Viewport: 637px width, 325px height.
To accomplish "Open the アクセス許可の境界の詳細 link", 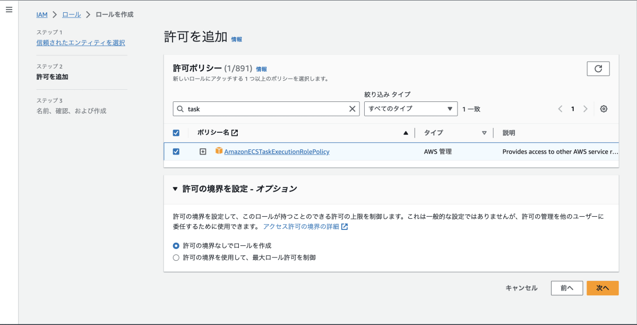I will 301,226.
